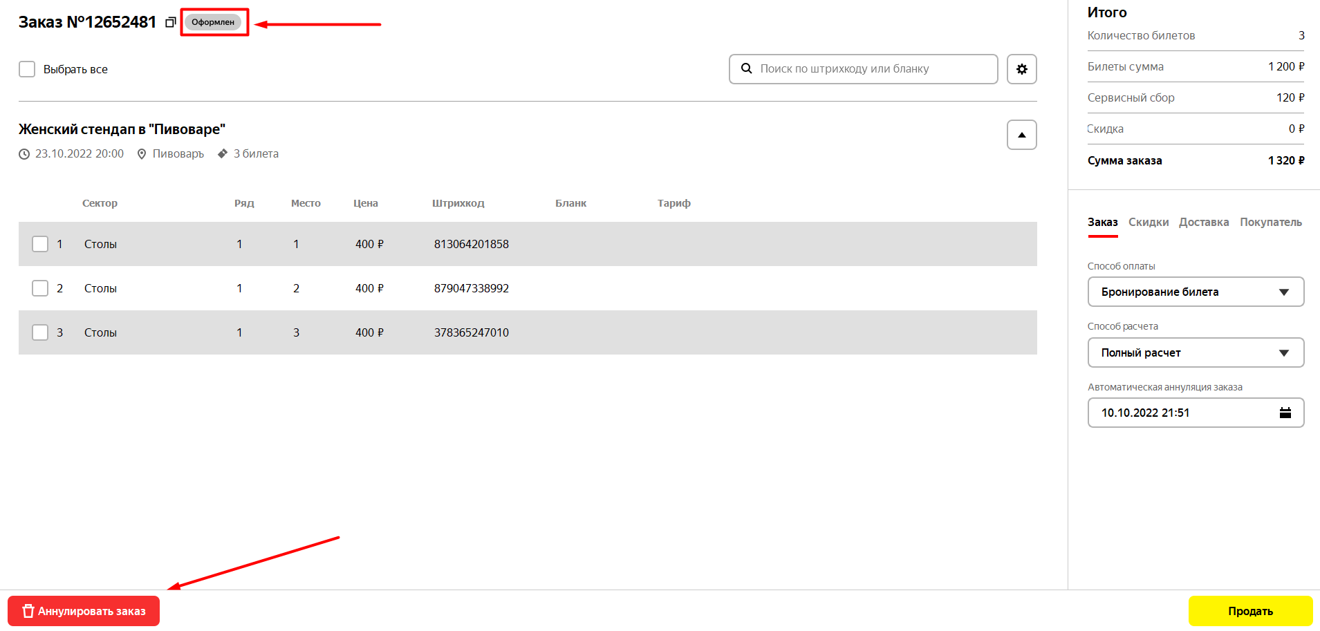Screen dimensions: 1320x631
Task: Open the Способ расчета dropdown
Action: [1196, 352]
